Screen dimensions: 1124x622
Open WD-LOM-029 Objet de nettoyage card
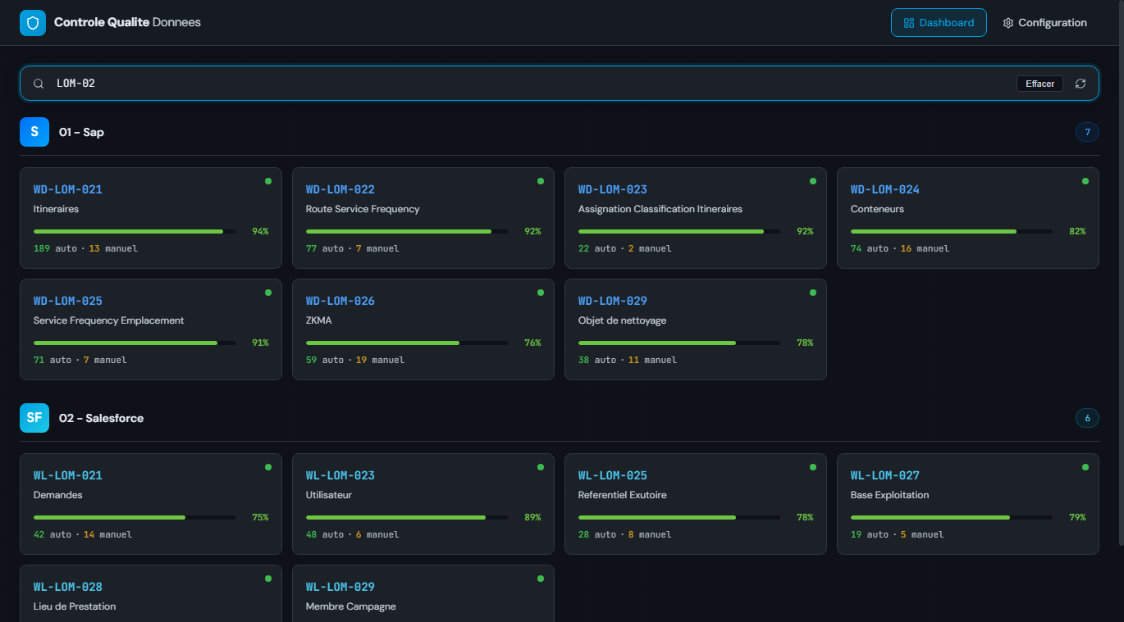(696, 329)
